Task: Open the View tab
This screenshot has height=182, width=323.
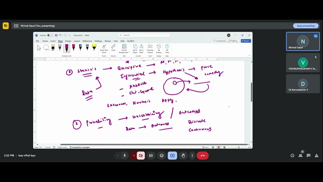Action: point(116,41)
